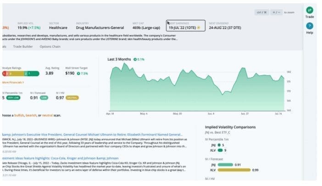Click the LOW badge beside IV / Forecast
Image resolution: width=322 pixels, height=186 pixels.
tap(44, 97)
